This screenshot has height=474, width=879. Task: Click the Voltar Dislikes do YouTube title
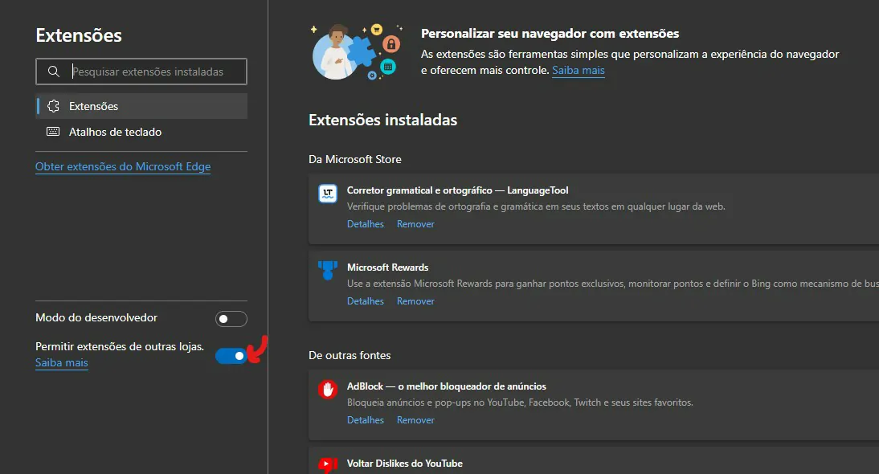click(x=405, y=464)
